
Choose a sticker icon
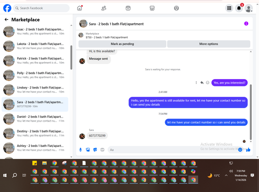point(95,150)
